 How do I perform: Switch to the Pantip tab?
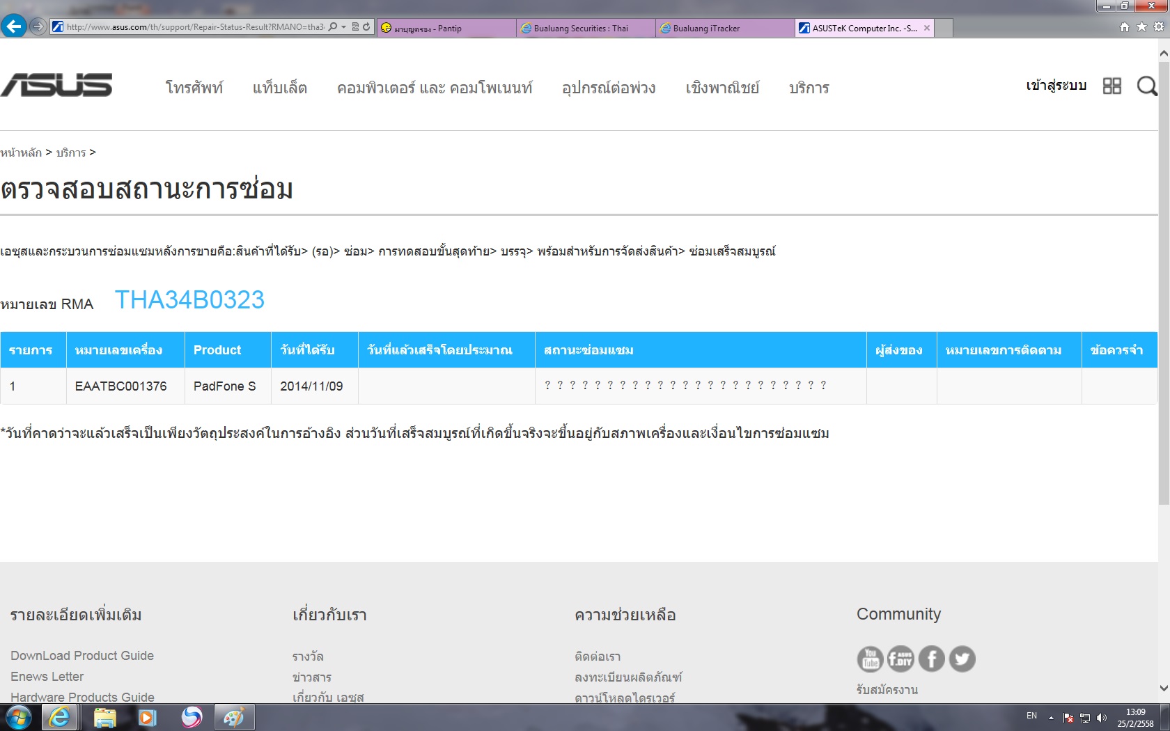[446, 28]
